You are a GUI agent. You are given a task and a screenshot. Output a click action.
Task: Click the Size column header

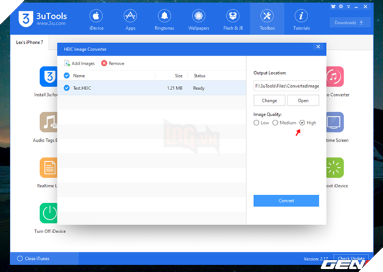click(x=179, y=76)
